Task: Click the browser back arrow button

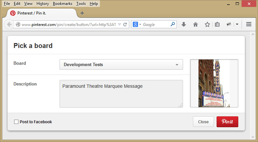Action: [9, 24]
